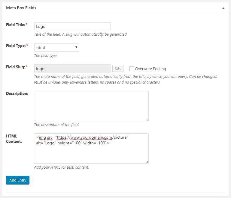Collapse the Meta Box Fields panel triangle
Image resolution: width=231 pixels, height=198 pixels.
(x=223, y=8)
